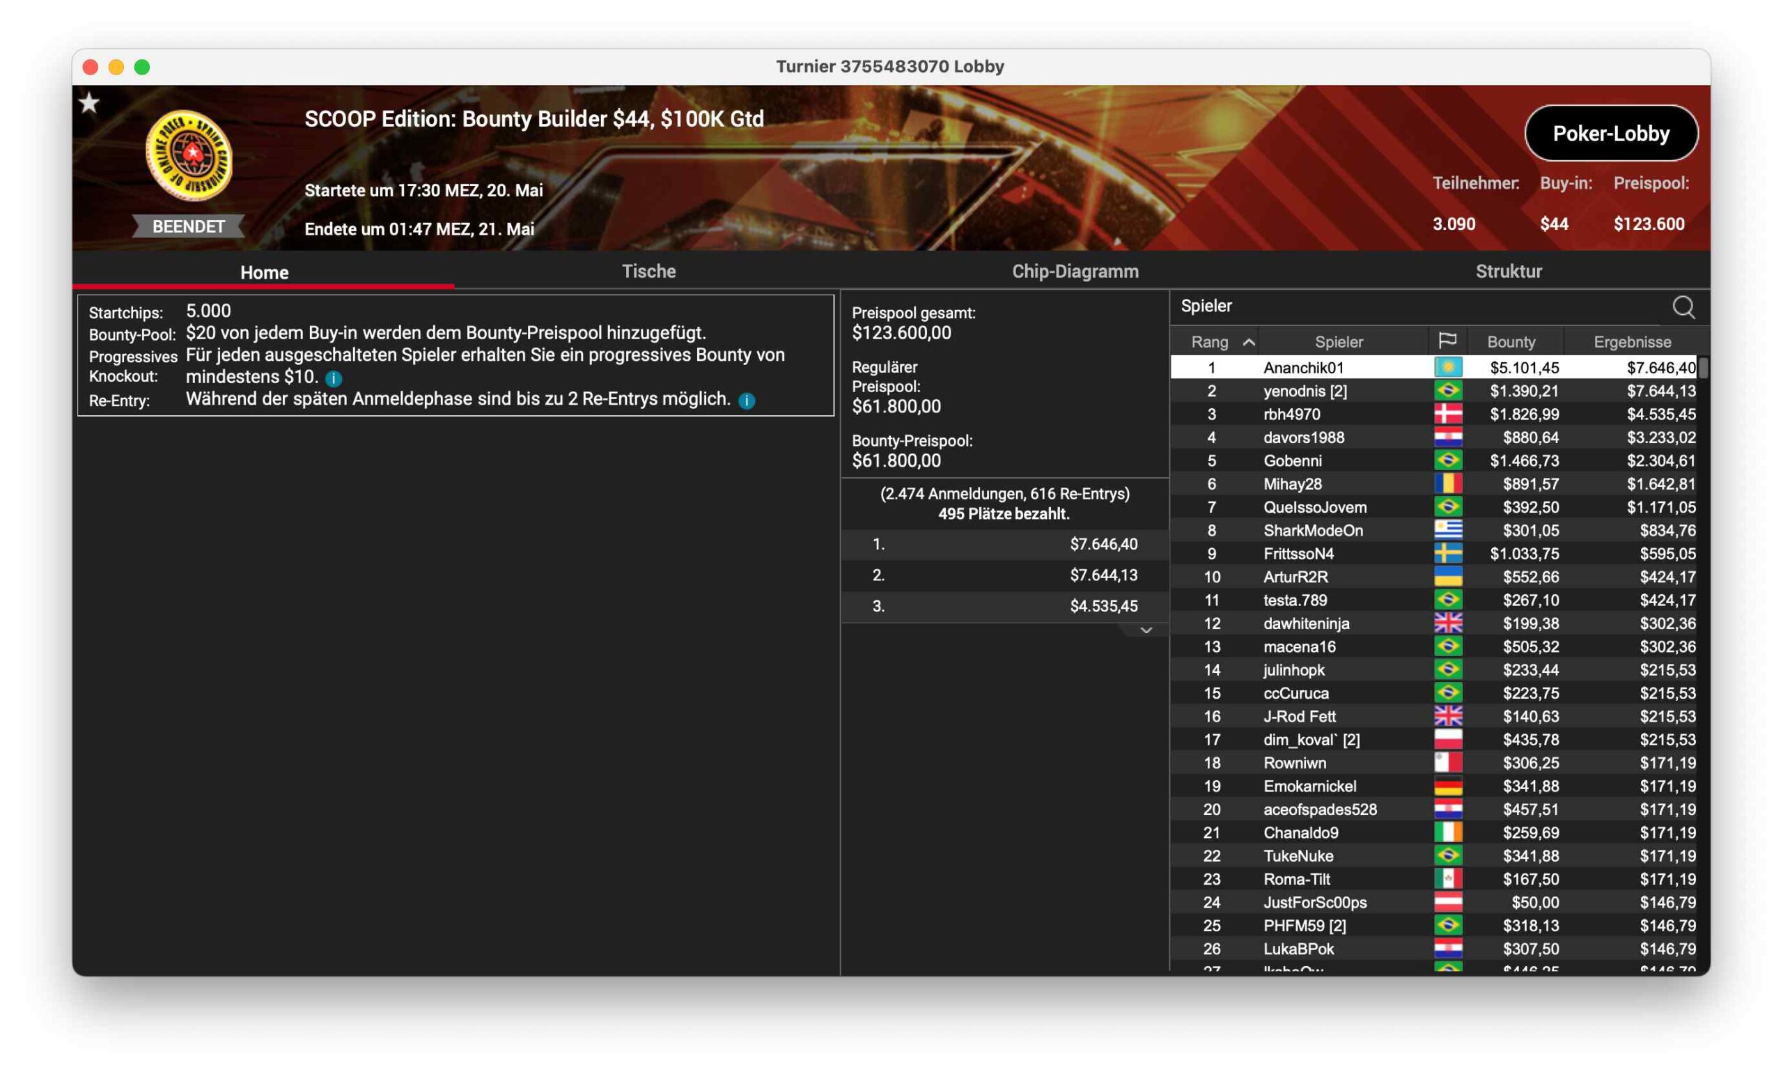Switch to the Tische tab
This screenshot has width=1783, height=1072.
coord(648,272)
